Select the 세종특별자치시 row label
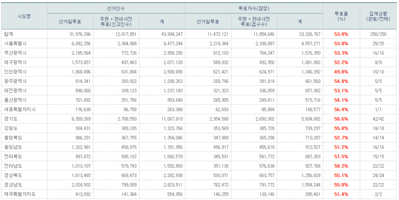This screenshot has width=399, height=200. pyautogui.click(x=19, y=109)
